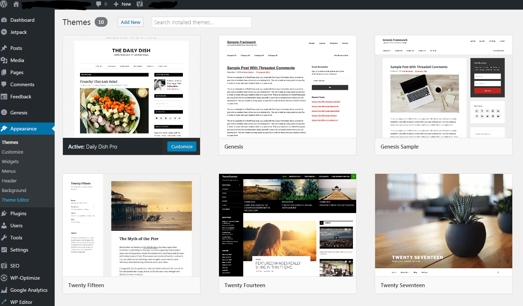523x306 pixels.
Task: Click the Twenty Seventeen theme name label
Action: click(403, 285)
